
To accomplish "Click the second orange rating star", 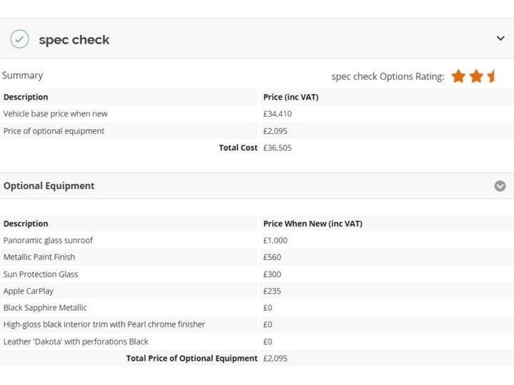I will (x=476, y=76).
